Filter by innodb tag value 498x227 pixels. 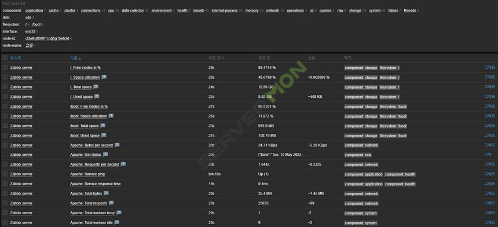click(199, 10)
